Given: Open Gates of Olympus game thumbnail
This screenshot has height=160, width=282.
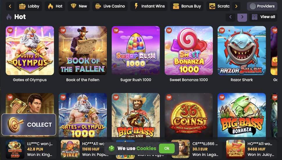Looking at the screenshot, I should point(30,51).
